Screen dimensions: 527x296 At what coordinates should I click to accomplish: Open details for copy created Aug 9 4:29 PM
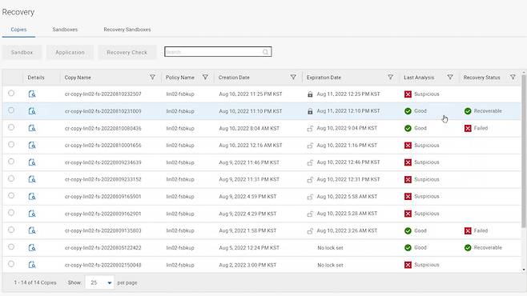[x=32, y=214]
